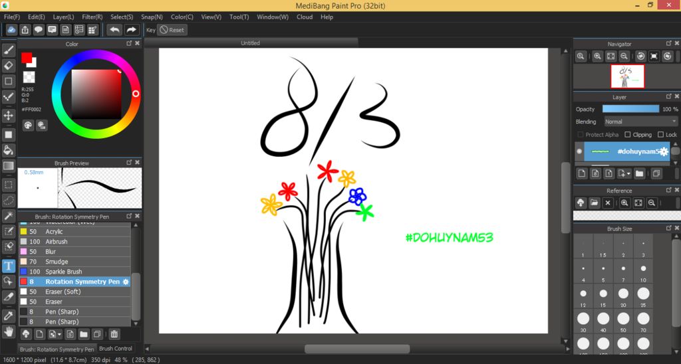Create a layer folder in Layer panel
Image resolution: width=681 pixels, height=364 pixels.
[x=639, y=173]
